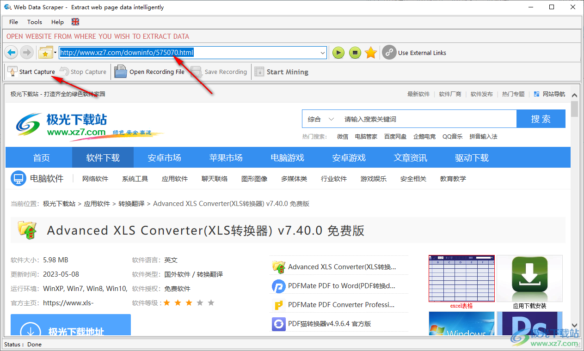Click breadcrumb 转换翻译
The image size is (584, 351).
tap(131, 204)
